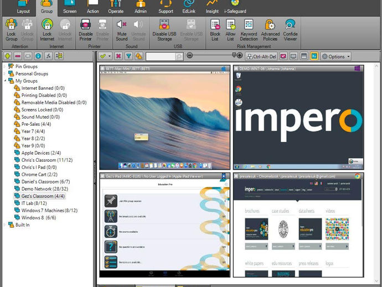Open the EdLink ribbon tab
The width and height of the screenshot is (382, 287).
[x=189, y=7]
